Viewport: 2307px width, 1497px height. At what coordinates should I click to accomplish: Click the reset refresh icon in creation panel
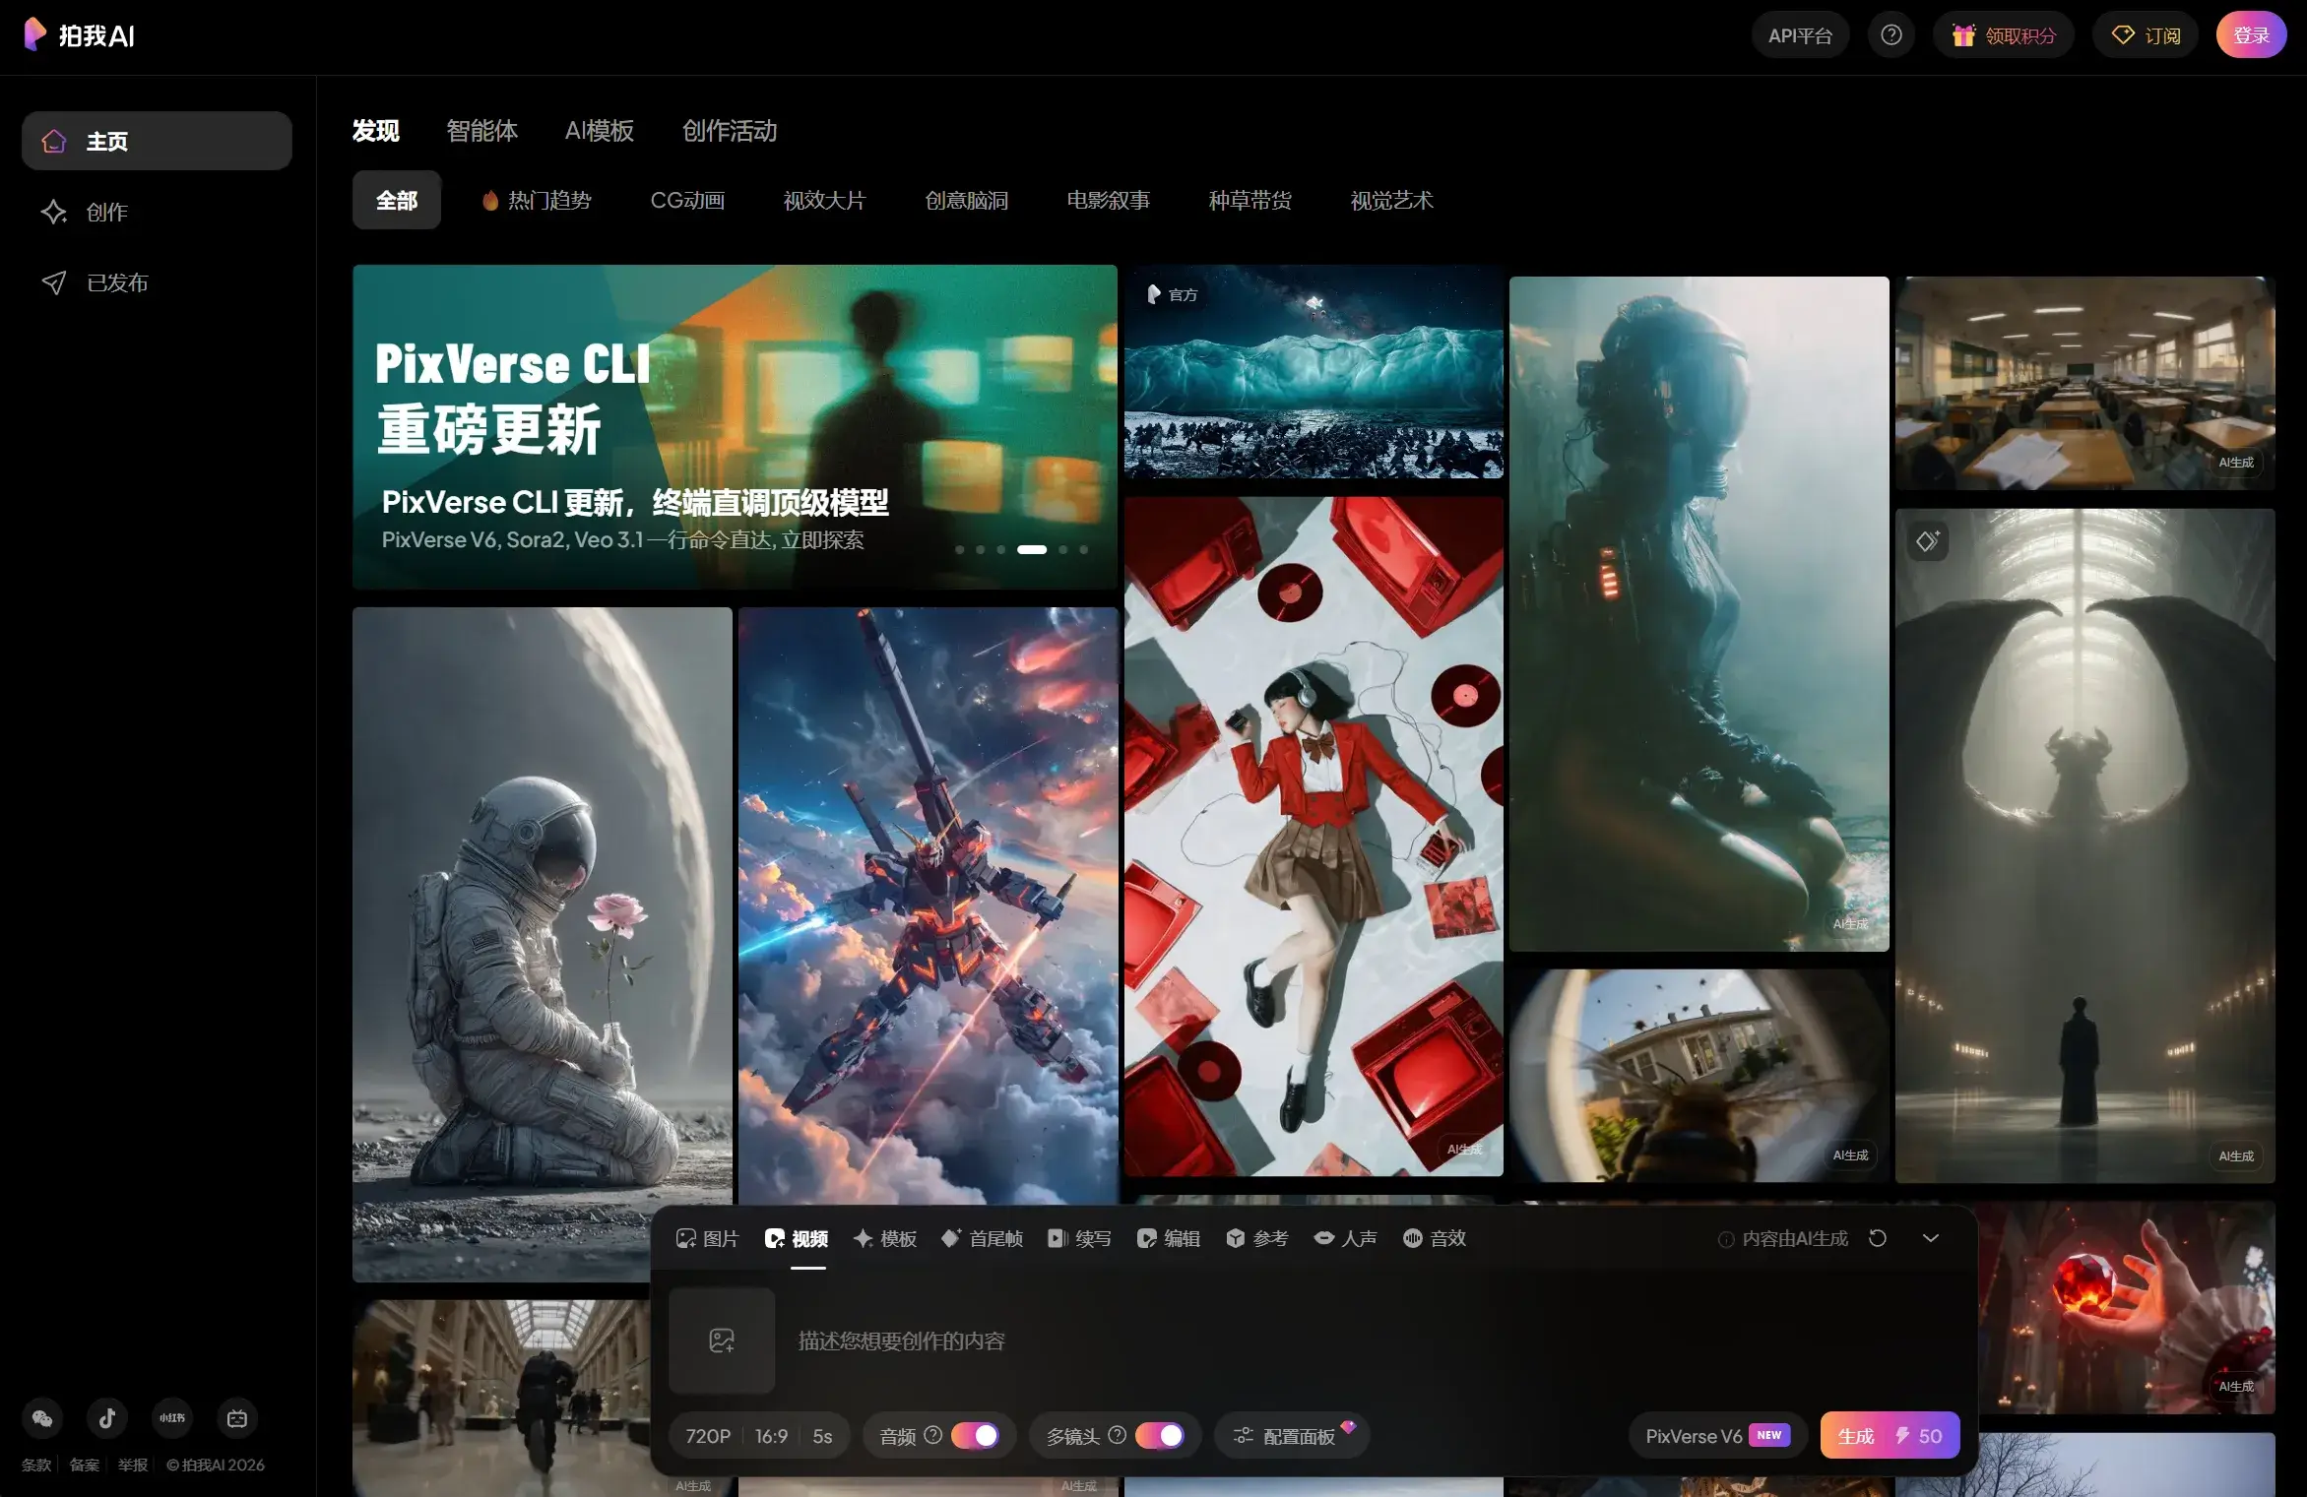pos(1878,1238)
